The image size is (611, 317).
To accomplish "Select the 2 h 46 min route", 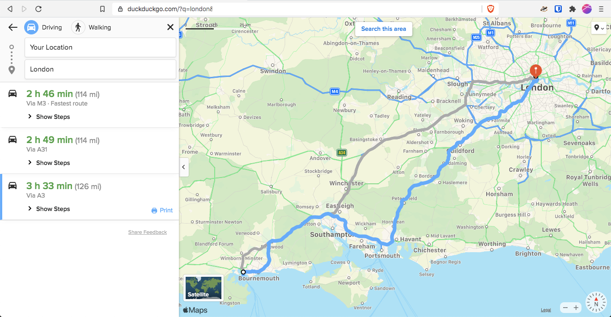I will click(89, 105).
